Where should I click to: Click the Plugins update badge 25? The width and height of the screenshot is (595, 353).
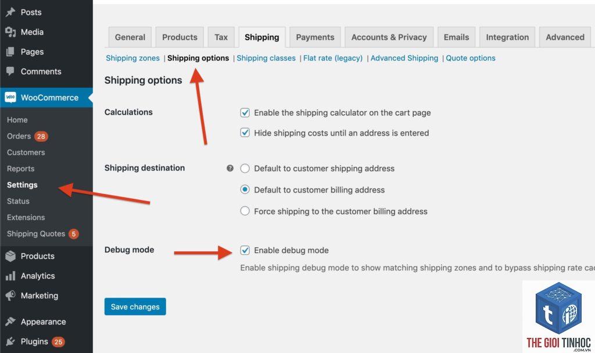[58, 342]
